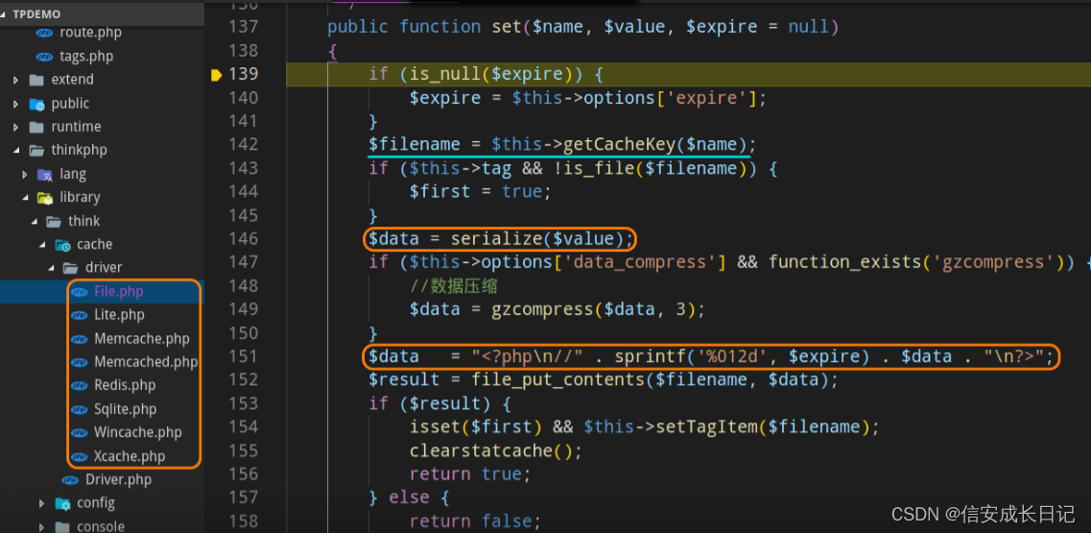Open tags.php in the file tree

[86, 56]
